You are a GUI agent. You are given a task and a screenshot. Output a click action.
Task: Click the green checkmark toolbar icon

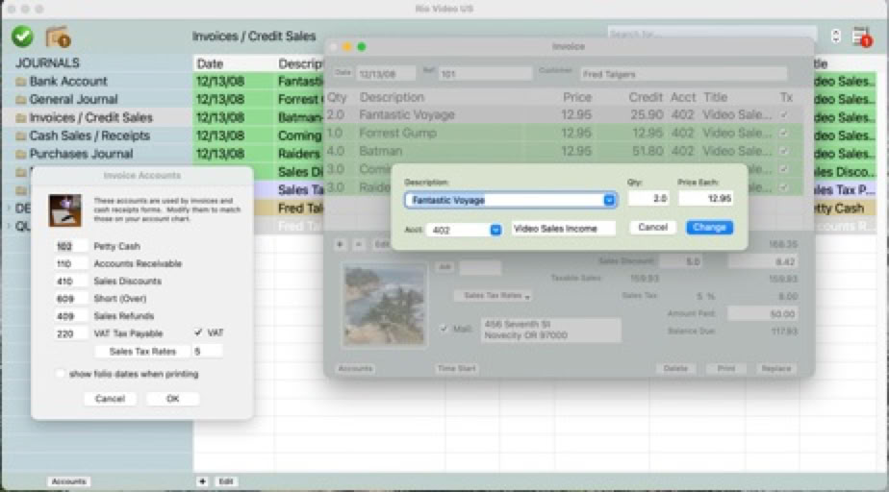(x=23, y=37)
